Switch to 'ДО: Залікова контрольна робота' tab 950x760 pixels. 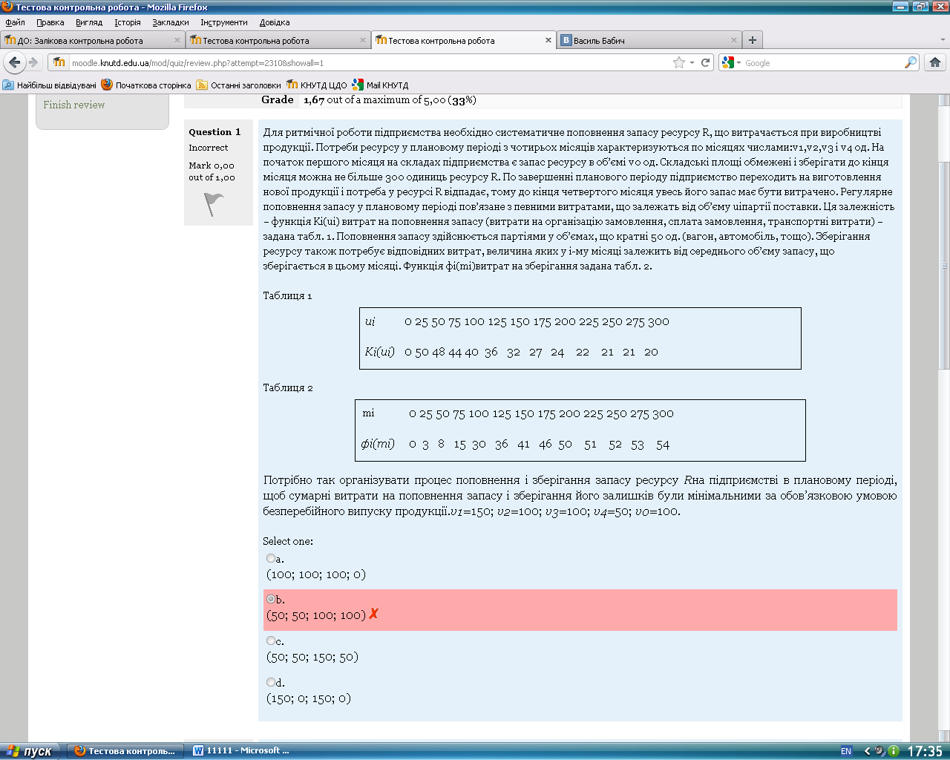(x=92, y=40)
